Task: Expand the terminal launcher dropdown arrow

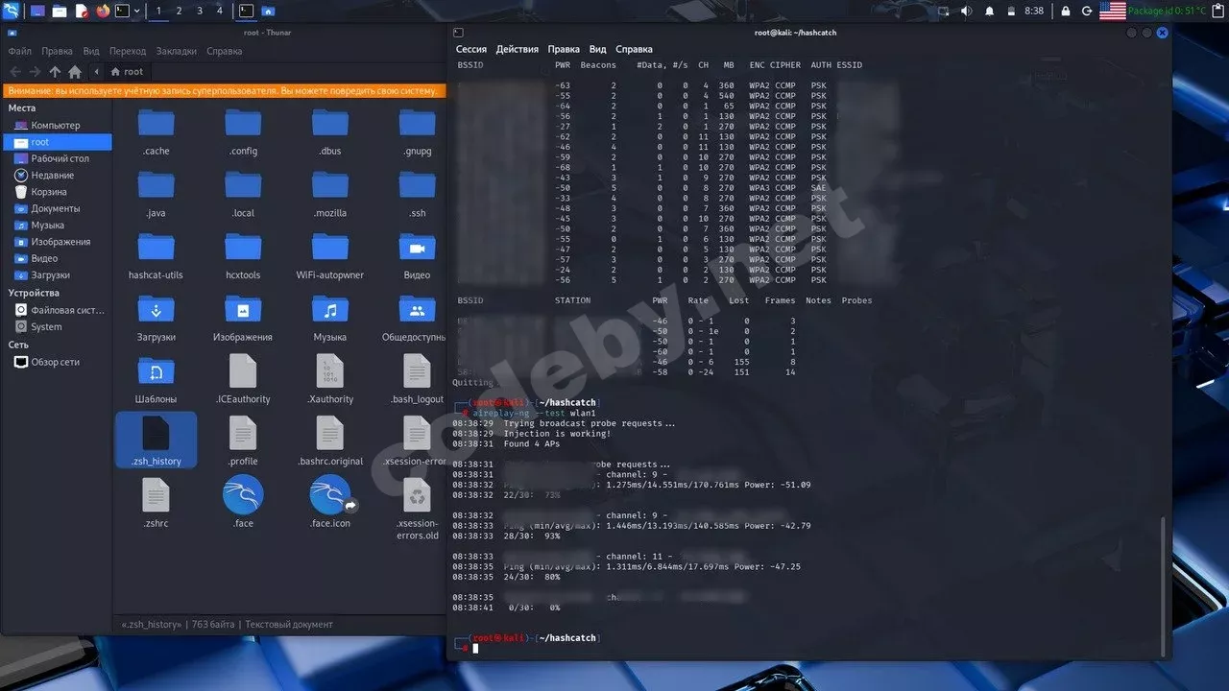Action: click(137, 11)
